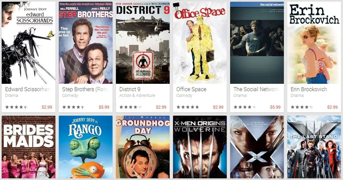Click The Social Network poster thumbnail
This screenshot has height=180, width=343.
[x=257, y=43]
